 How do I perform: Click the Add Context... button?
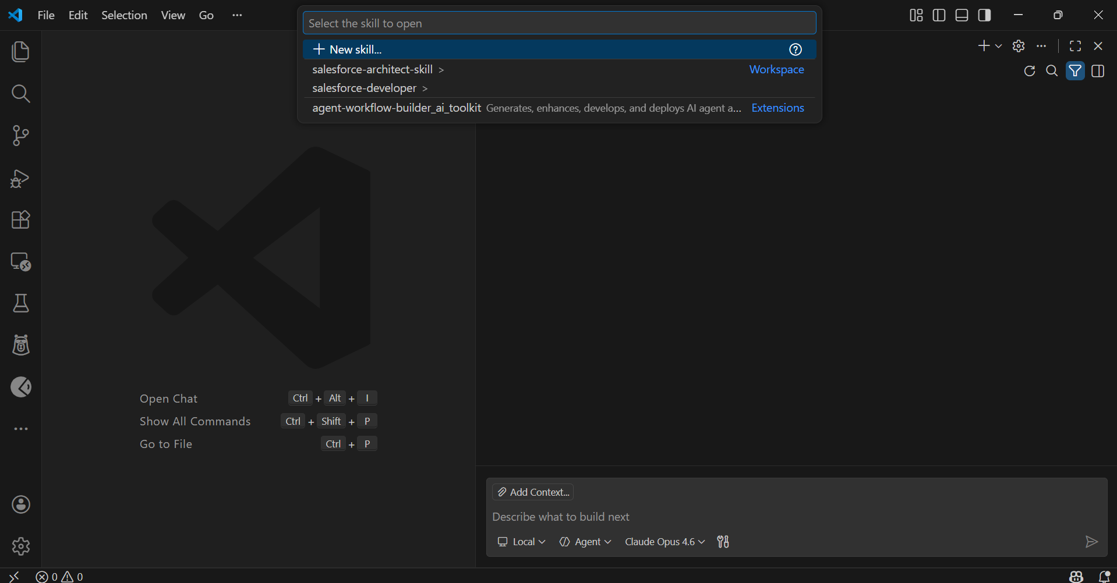(x=533, y=492)
